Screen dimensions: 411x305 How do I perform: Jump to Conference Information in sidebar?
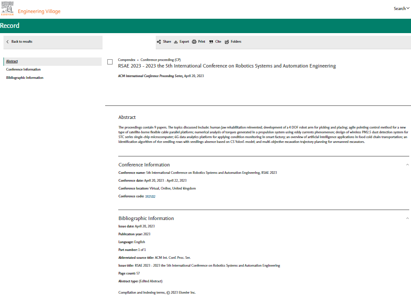click(23, 69)
